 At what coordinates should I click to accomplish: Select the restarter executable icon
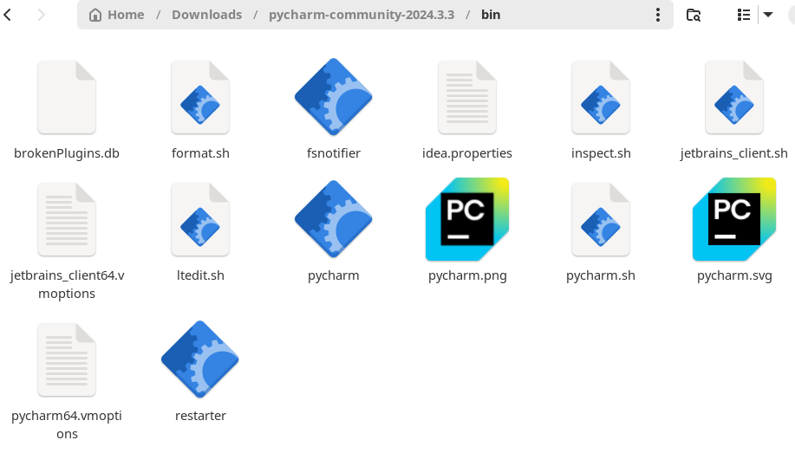[200, 359]
